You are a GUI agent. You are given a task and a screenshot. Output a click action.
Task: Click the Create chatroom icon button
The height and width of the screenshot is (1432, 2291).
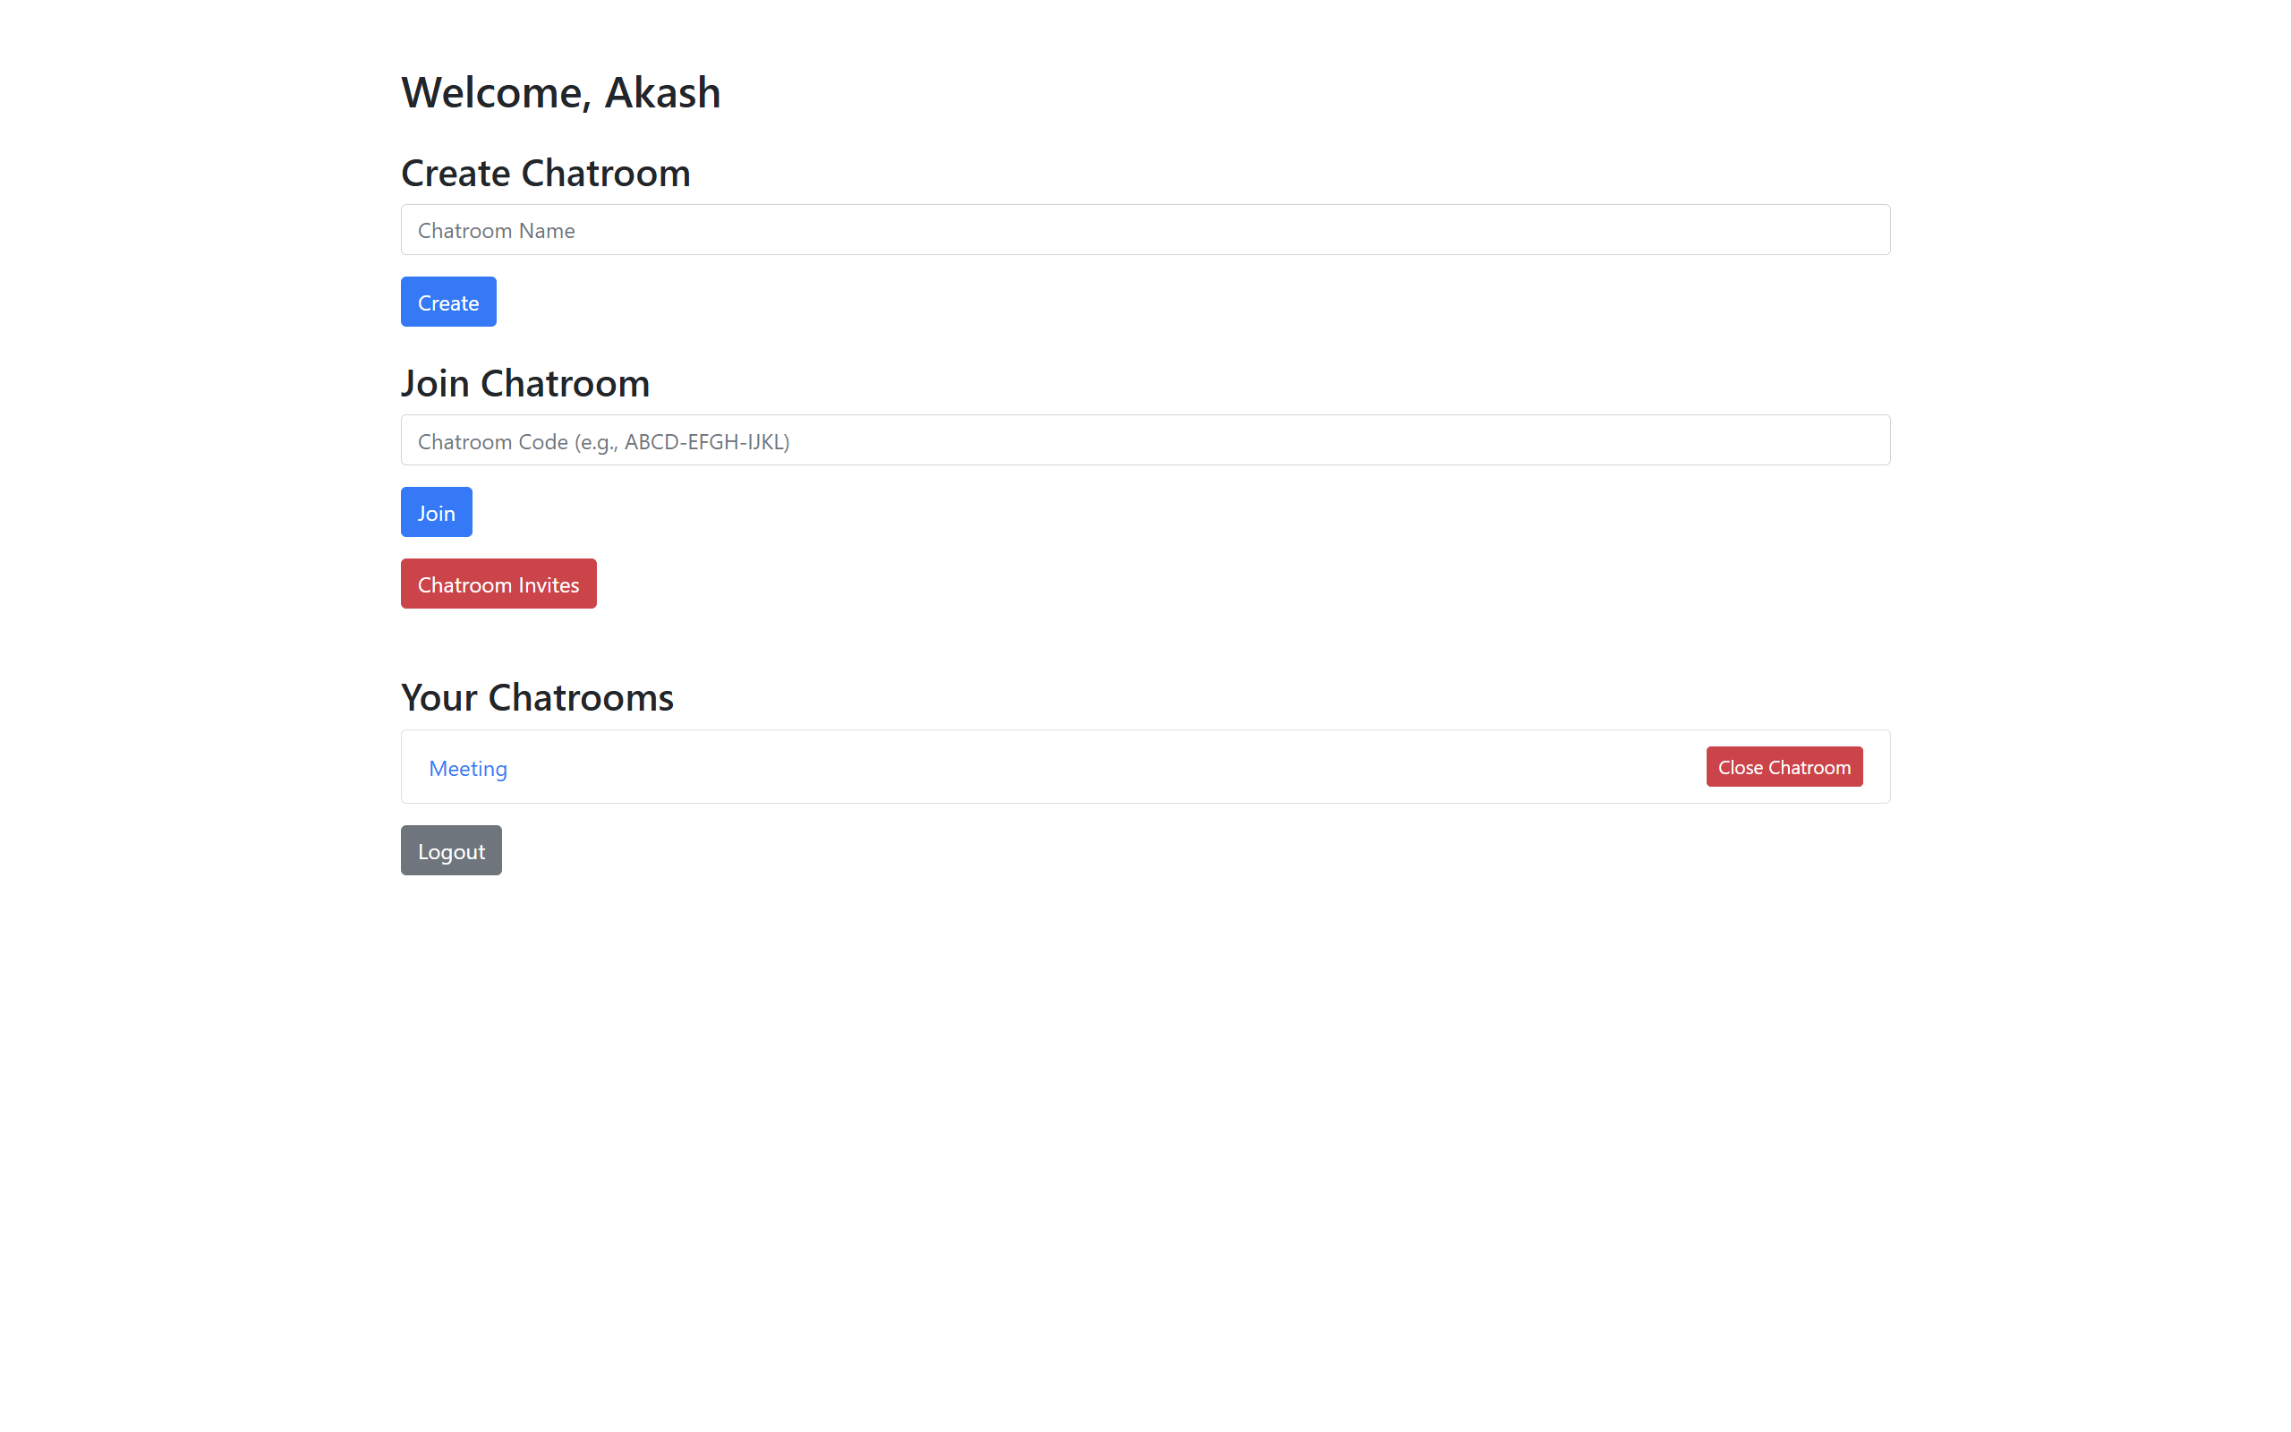click(447, 302)
